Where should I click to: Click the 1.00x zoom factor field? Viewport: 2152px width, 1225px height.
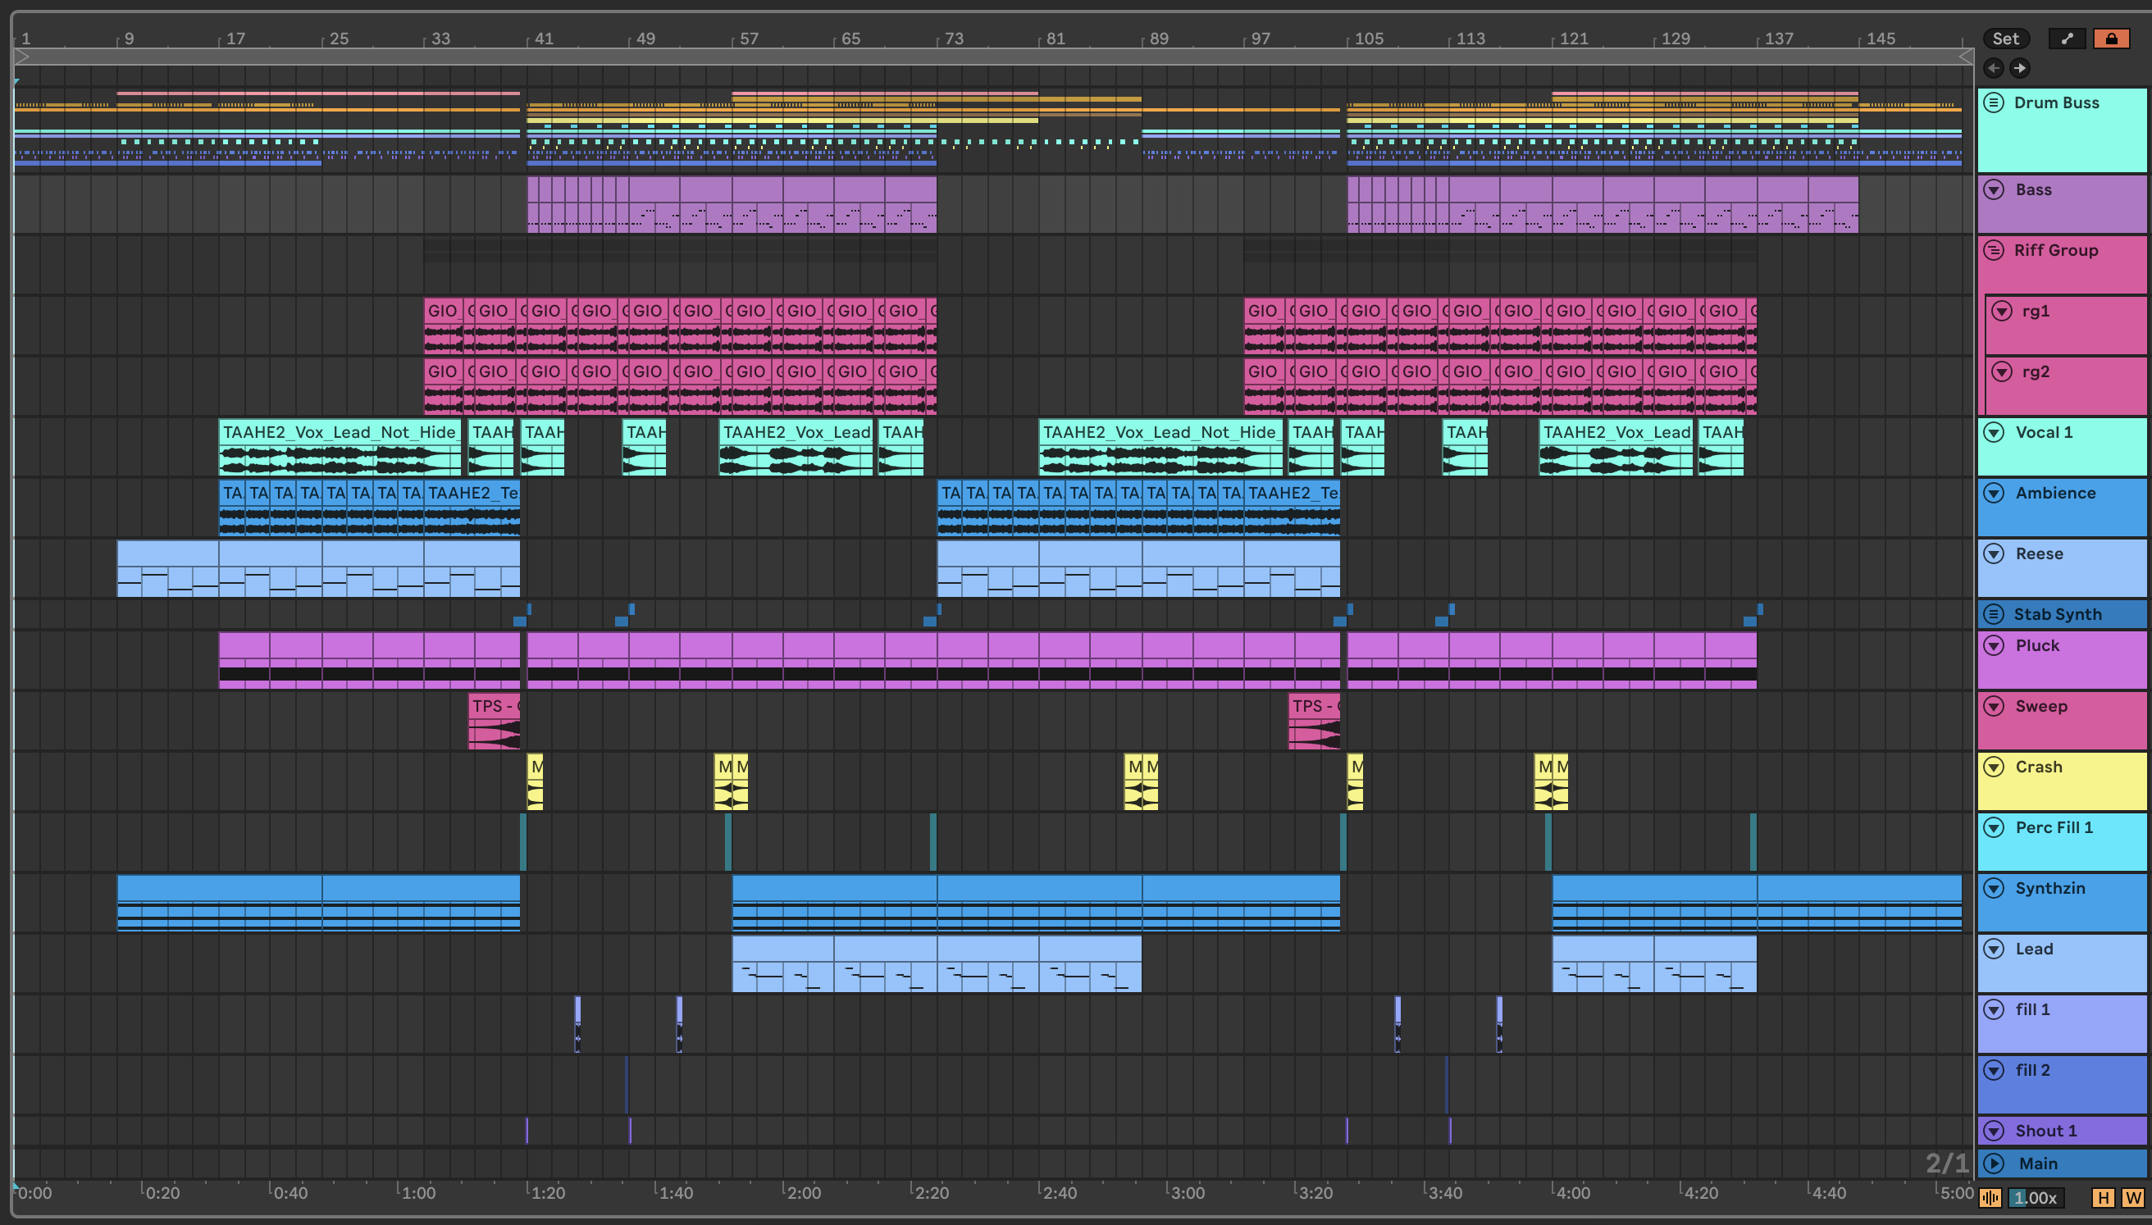pyautogui.click(x=2036, y=1198)
